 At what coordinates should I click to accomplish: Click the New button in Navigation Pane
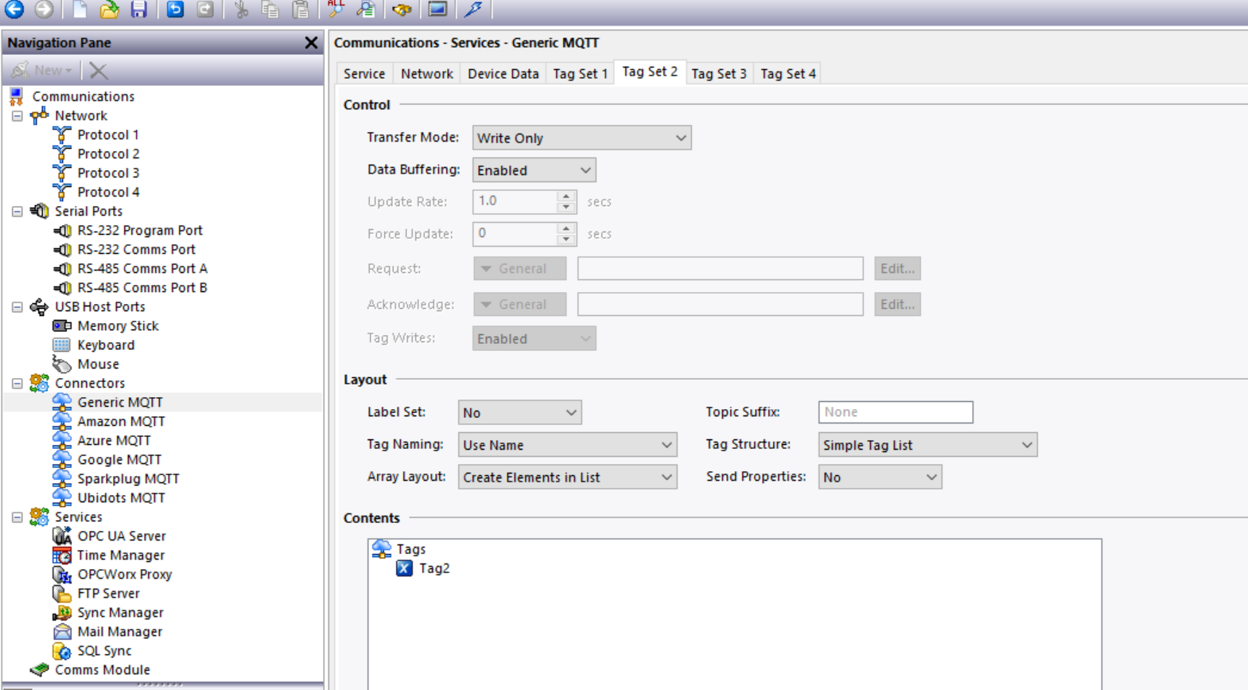[x=41, y=70]
